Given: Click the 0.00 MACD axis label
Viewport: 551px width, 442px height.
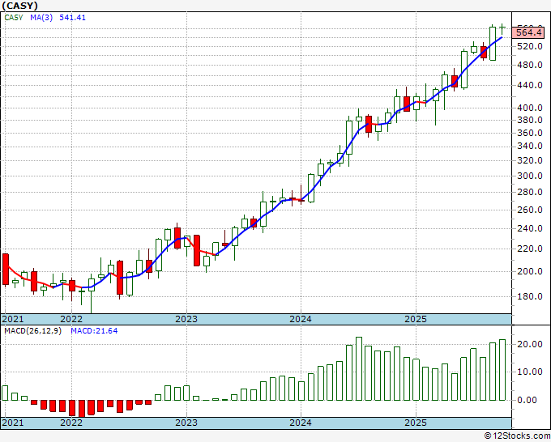Looking at the screenshot, I should [x=528, y=400].
